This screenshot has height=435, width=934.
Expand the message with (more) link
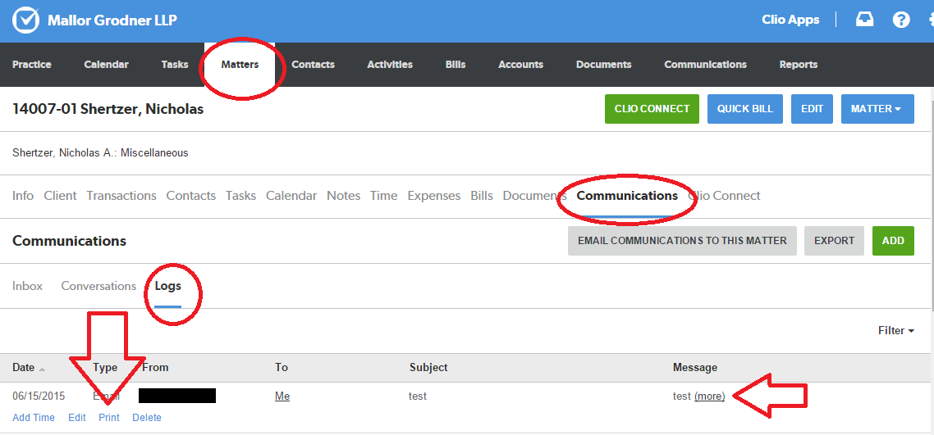click(x=709, y=396)
